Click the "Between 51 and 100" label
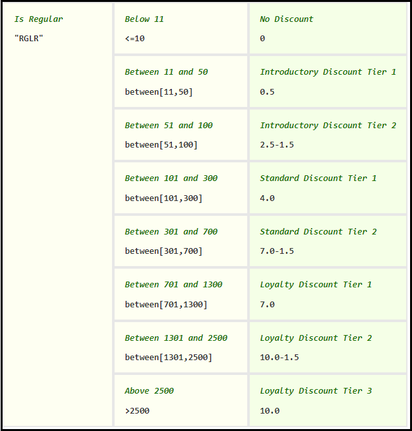This screenshot has width=412, height=431. (169, 126)
